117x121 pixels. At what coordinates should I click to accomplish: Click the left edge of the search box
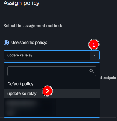8,71
